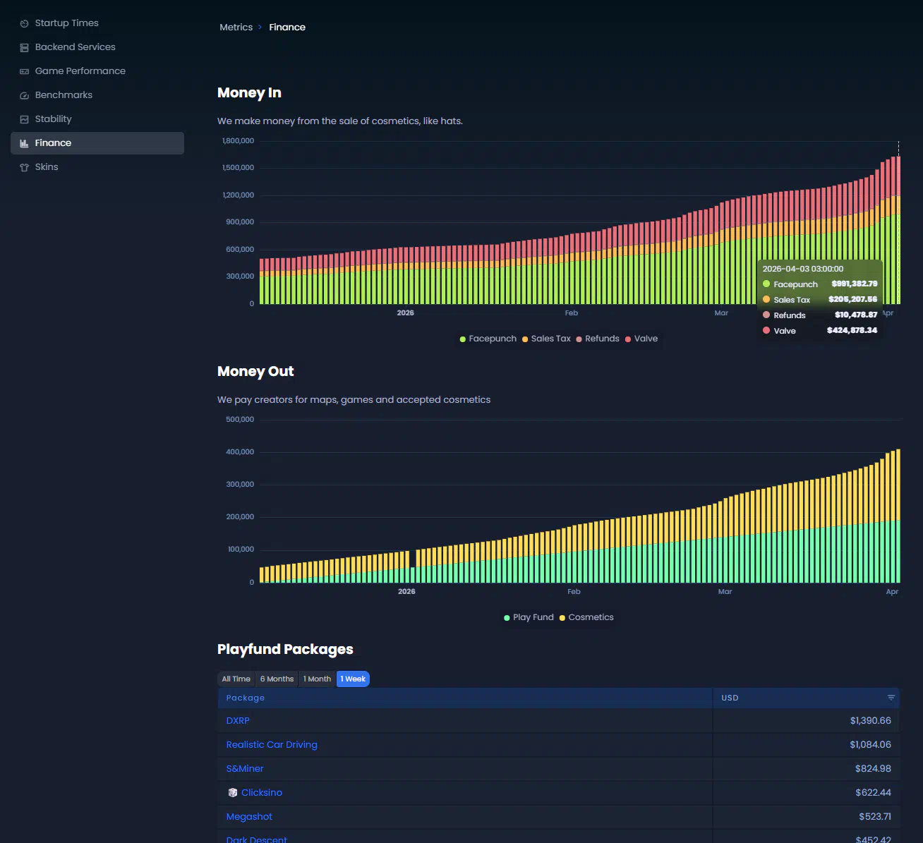Click the Stability sidebar icon
923x843 pixels.
24,119
